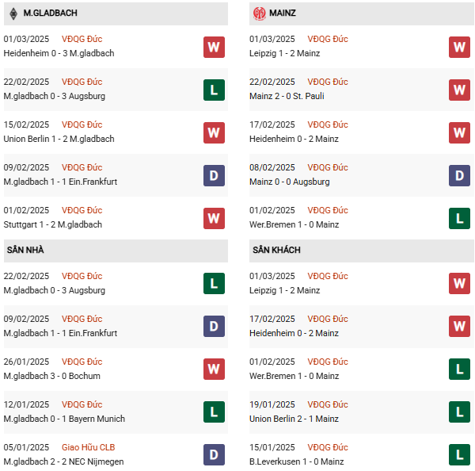475x471 pixels.
Task: Select the SÂN NHÀ section header
Action: click(x=25, y=250)
